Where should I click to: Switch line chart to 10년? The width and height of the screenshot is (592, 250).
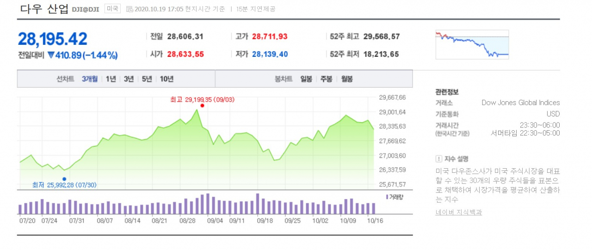point(166,79)
